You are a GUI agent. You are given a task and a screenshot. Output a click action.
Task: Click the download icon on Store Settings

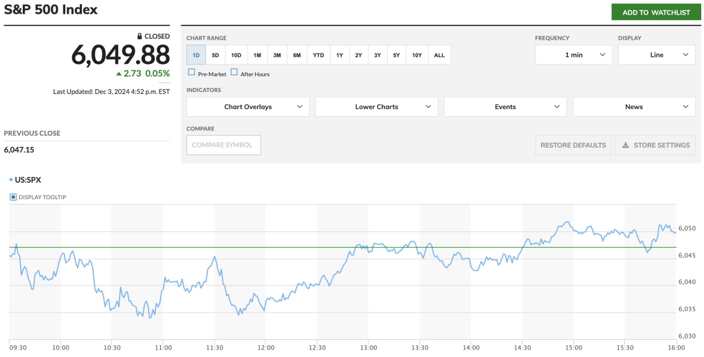[626, 145]
